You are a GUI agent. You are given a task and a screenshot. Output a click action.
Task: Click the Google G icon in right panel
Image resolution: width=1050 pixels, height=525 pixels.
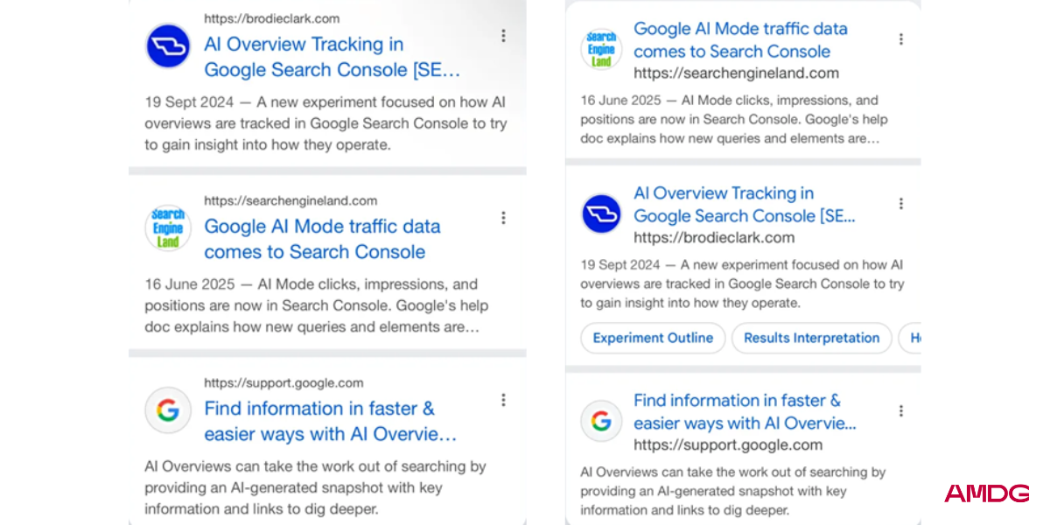(602, 421)
